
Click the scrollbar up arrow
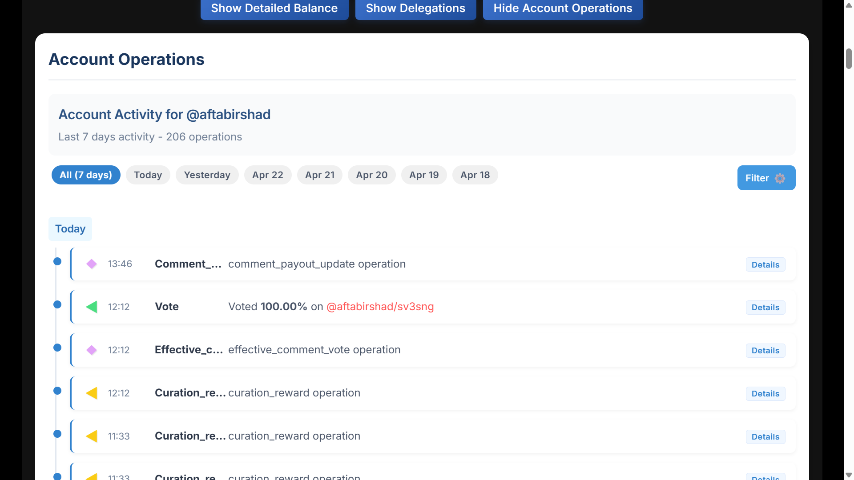point(849,5)
